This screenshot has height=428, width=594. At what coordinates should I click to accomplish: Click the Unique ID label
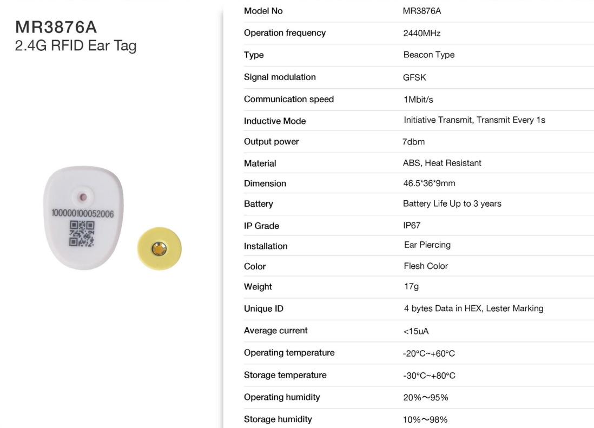point(263,308)
